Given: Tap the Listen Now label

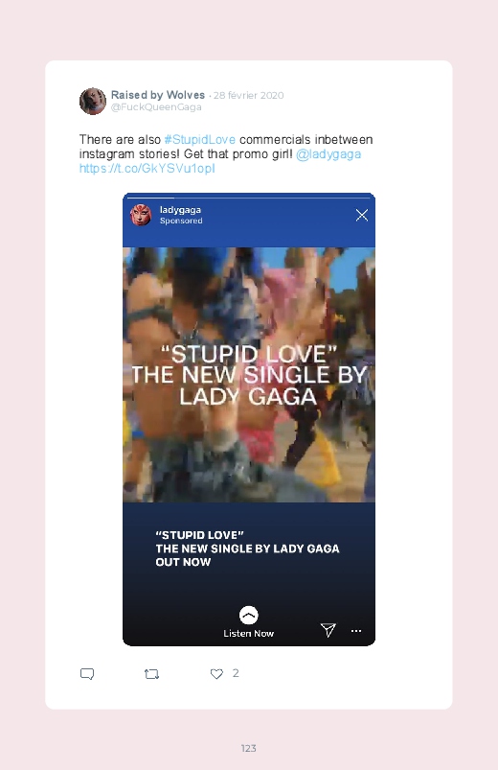Looking at the screenshot, I should 249,634.
